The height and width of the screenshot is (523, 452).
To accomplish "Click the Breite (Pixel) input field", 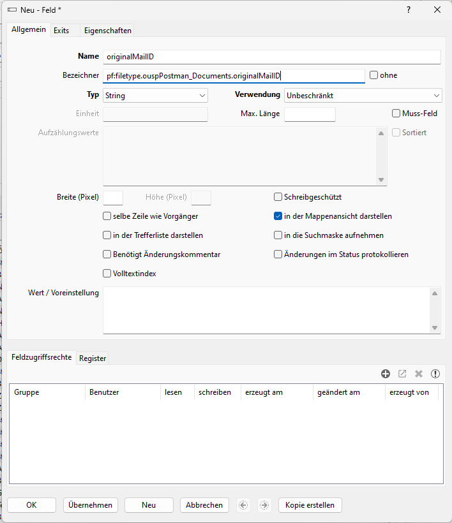I will 113,198.
